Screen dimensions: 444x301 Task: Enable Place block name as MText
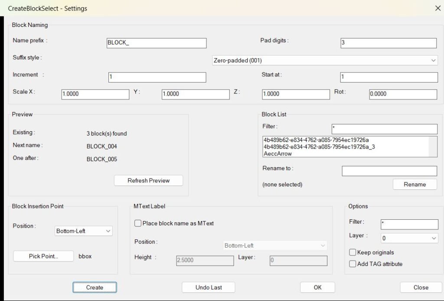click(x=137, y=223)
